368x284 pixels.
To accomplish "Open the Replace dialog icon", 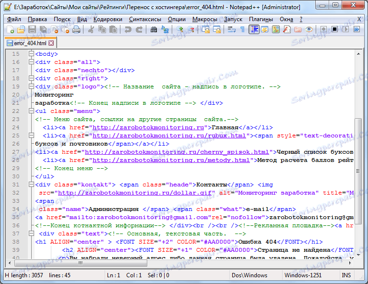I will (x=165, y=29).
